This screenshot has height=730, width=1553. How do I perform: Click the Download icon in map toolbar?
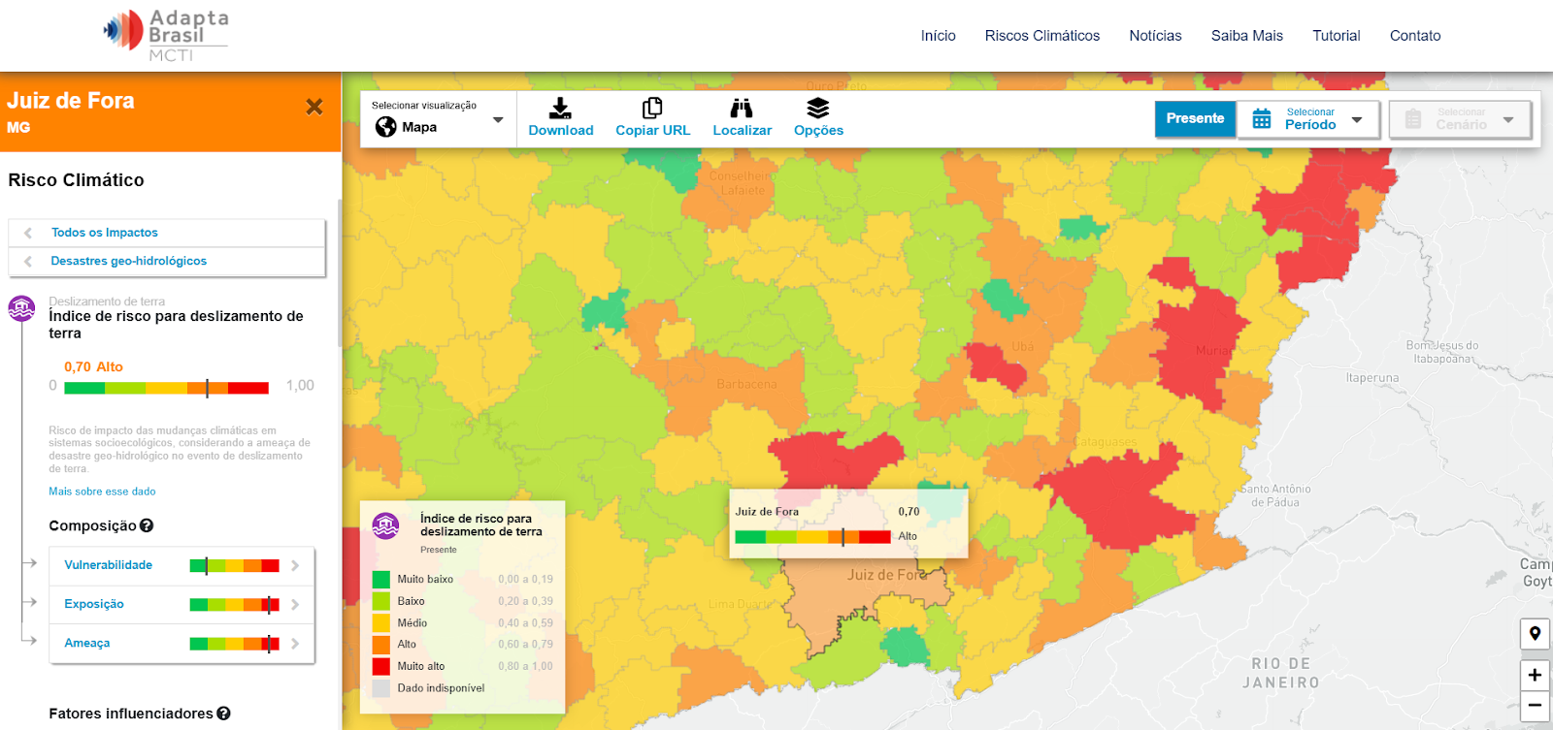click(x=560, y=109)
